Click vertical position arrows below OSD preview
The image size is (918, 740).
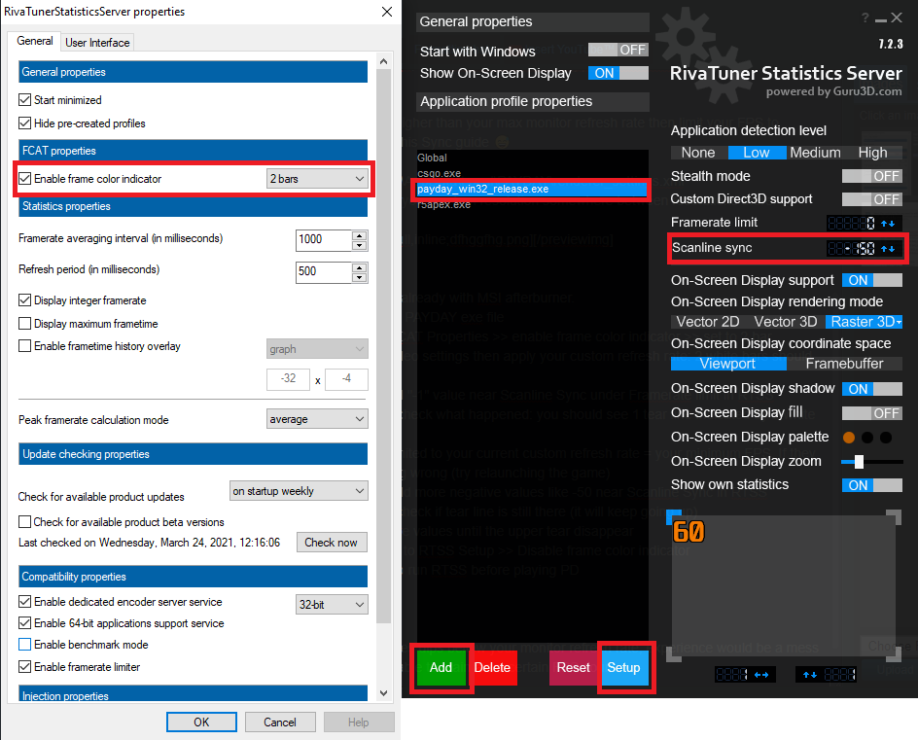(x=810, y=675)
